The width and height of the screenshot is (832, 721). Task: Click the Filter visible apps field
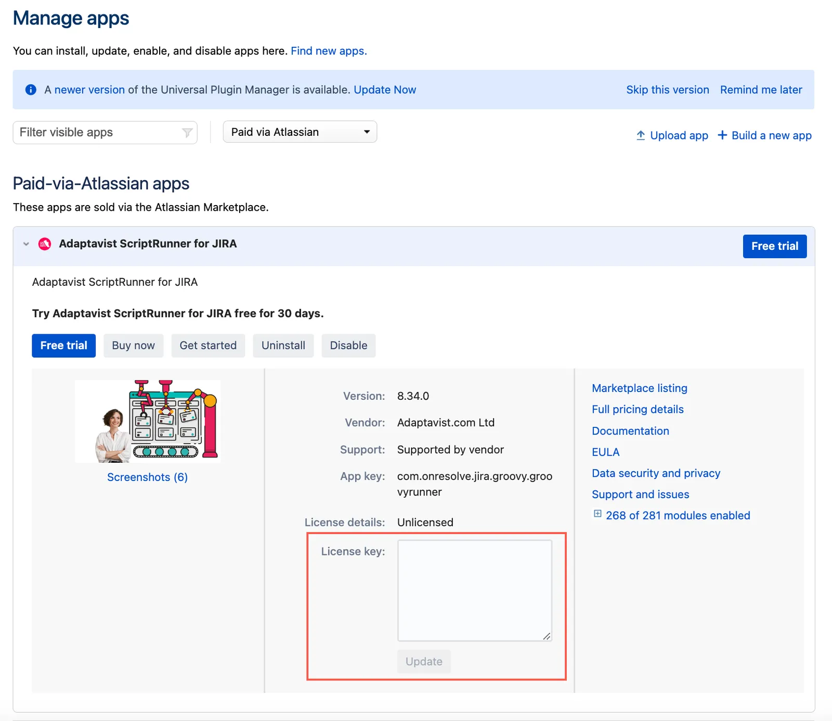pyautogui.click(x=105, y=132)
